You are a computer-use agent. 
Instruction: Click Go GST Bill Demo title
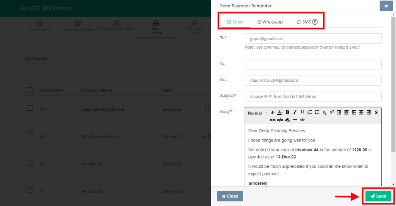pos(46,8)
